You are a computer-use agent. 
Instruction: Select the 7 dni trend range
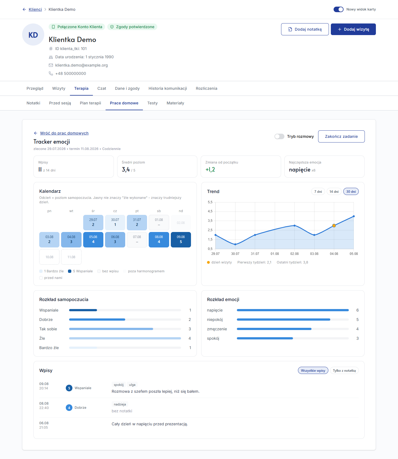pos(318,192)
